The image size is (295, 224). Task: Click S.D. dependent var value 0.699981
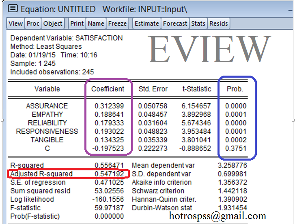point(233,174)
